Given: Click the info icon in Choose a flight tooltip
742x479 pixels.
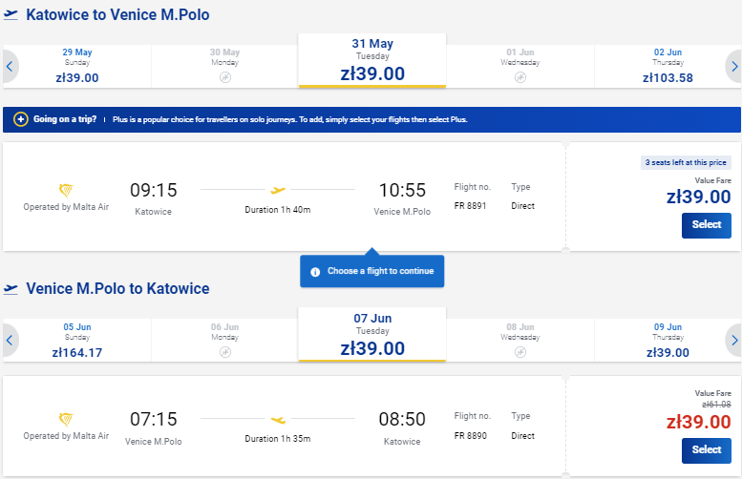Looking at the screenshot, I should click(x=315, y=272).
